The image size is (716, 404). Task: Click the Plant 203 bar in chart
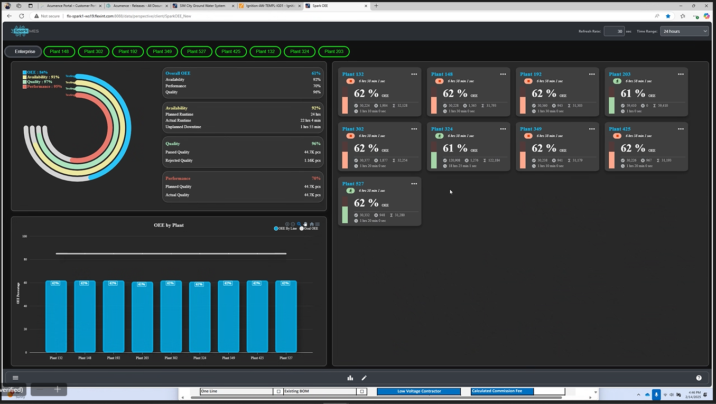click(142, 317)
